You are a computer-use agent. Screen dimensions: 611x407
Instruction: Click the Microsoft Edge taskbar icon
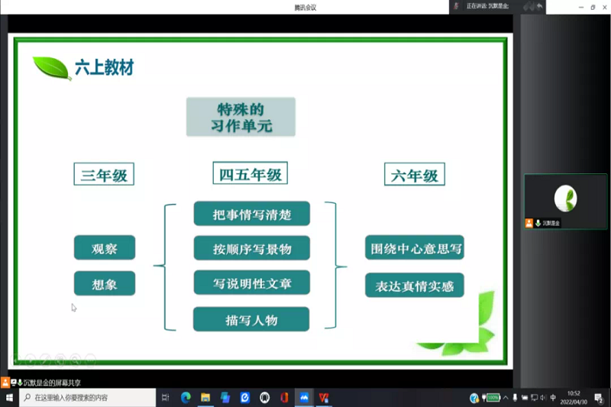click(x=186, y=398)
